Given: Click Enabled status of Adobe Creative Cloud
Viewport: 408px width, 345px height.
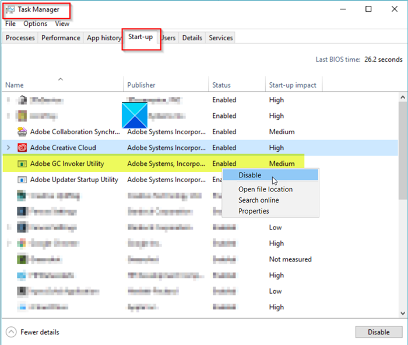Looking at the screenshot, I should point(224,148).
